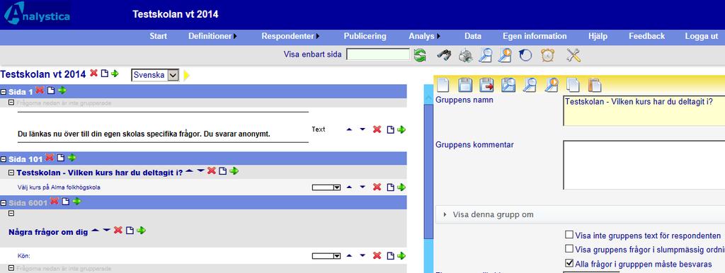Click the undo circular arrow icon
The width and height of the screenshot is (725, 273).
click(x=525, y=55)
